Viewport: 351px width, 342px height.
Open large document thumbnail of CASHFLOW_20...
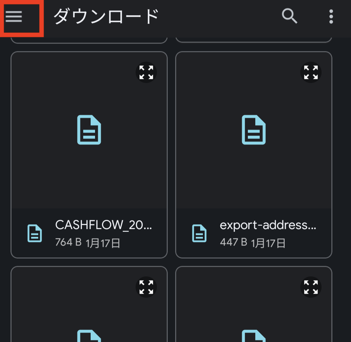point(89,130)
